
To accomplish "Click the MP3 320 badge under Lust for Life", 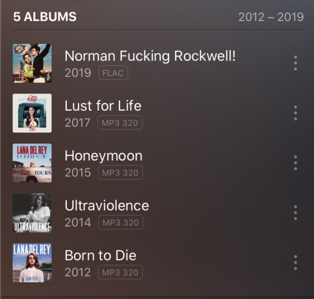I will click(120, 123).
